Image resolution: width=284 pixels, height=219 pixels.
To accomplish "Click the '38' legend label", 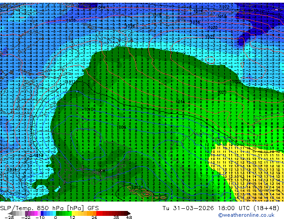I will tap(116, 217).
